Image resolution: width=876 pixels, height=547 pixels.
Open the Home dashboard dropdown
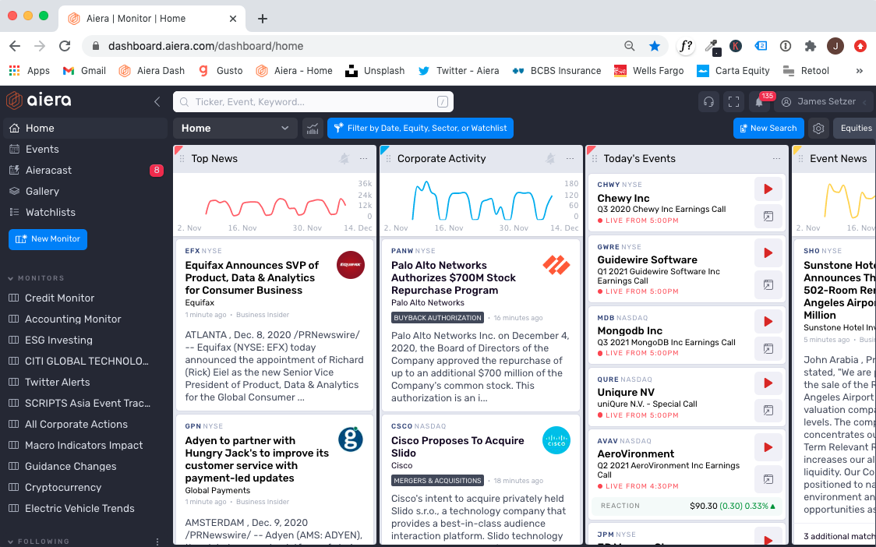235,129
